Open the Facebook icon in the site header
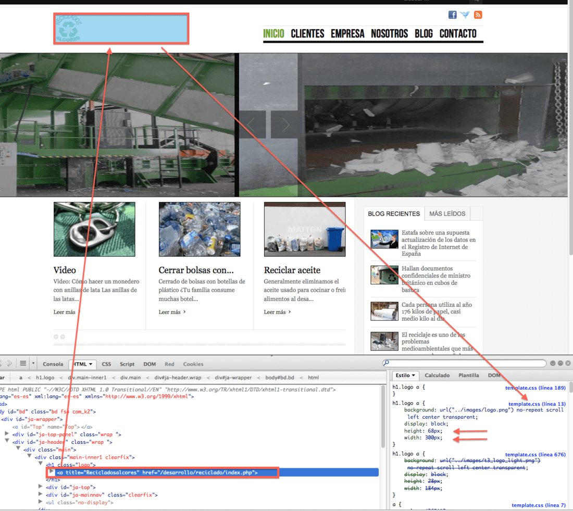This screenshot has width=573, height=511. click(x=452, y=15)
